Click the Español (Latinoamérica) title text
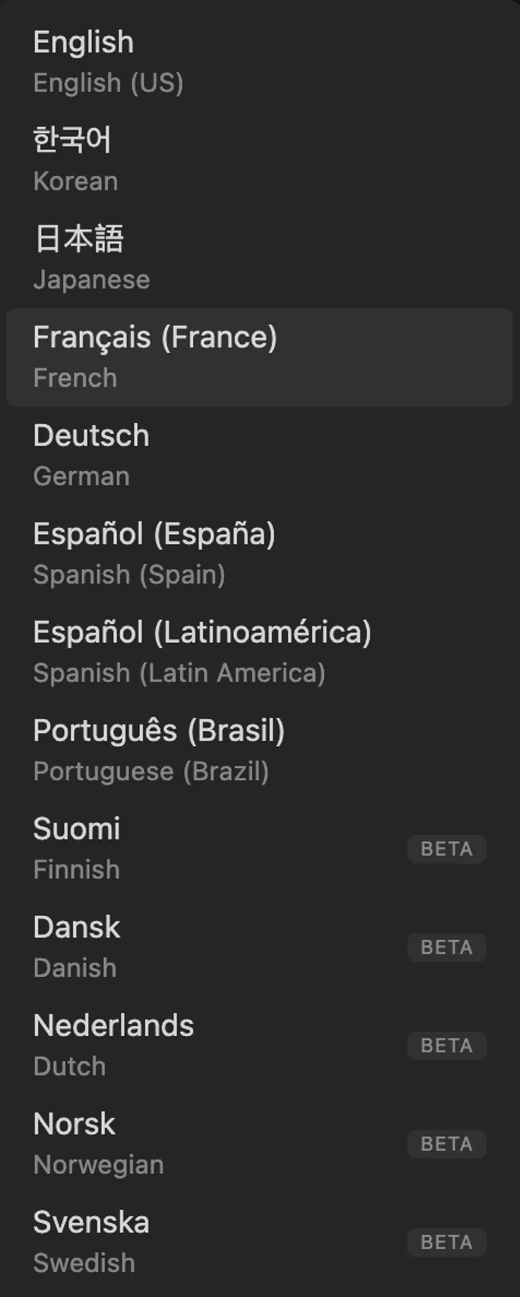The height and width of the screenshot is (1297, 520). 202,632
